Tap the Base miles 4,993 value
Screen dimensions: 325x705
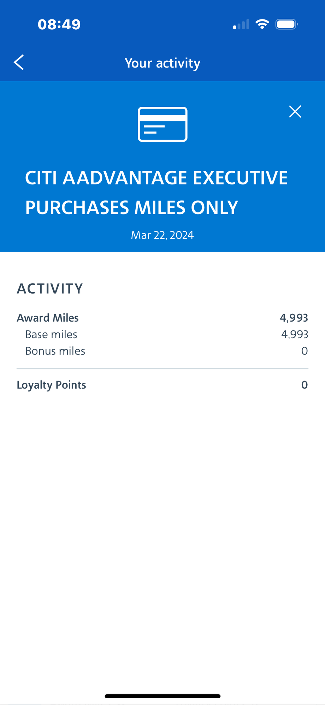[x=295, y=334]
